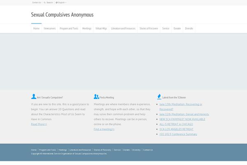Click the footer copyright notice text
Viewport: 247px width, 165px height.
(69, 153)
